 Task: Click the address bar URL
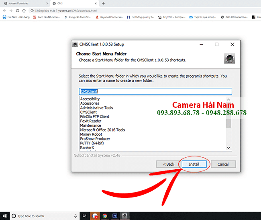click(77, 11)
